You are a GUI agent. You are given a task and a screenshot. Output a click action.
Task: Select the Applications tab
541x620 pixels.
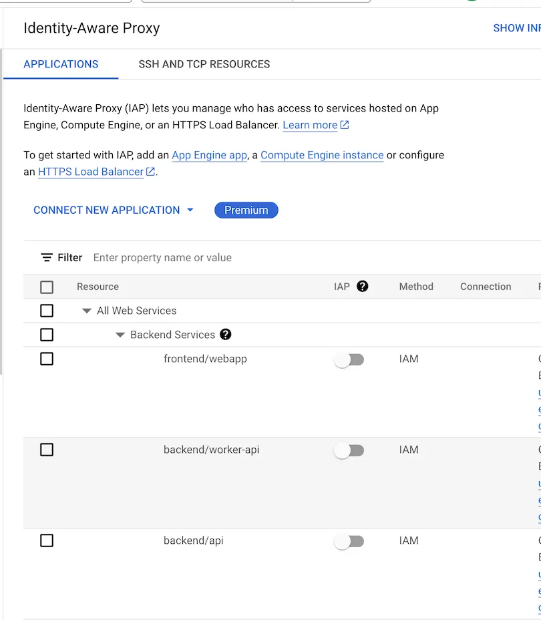click(x=61, y=64)
